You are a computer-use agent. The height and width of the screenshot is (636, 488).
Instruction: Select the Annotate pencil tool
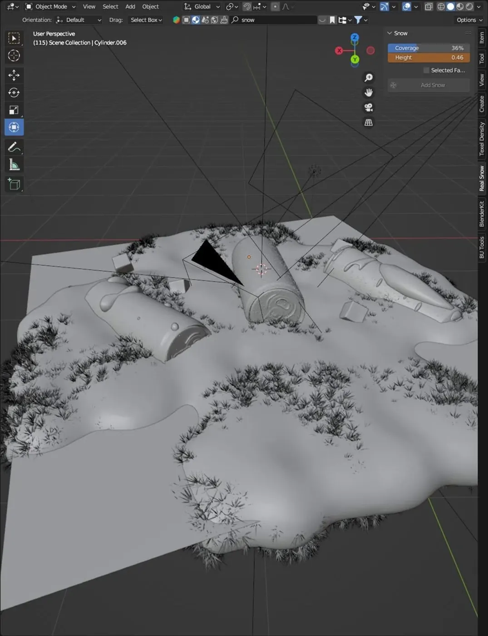(14, 147)
